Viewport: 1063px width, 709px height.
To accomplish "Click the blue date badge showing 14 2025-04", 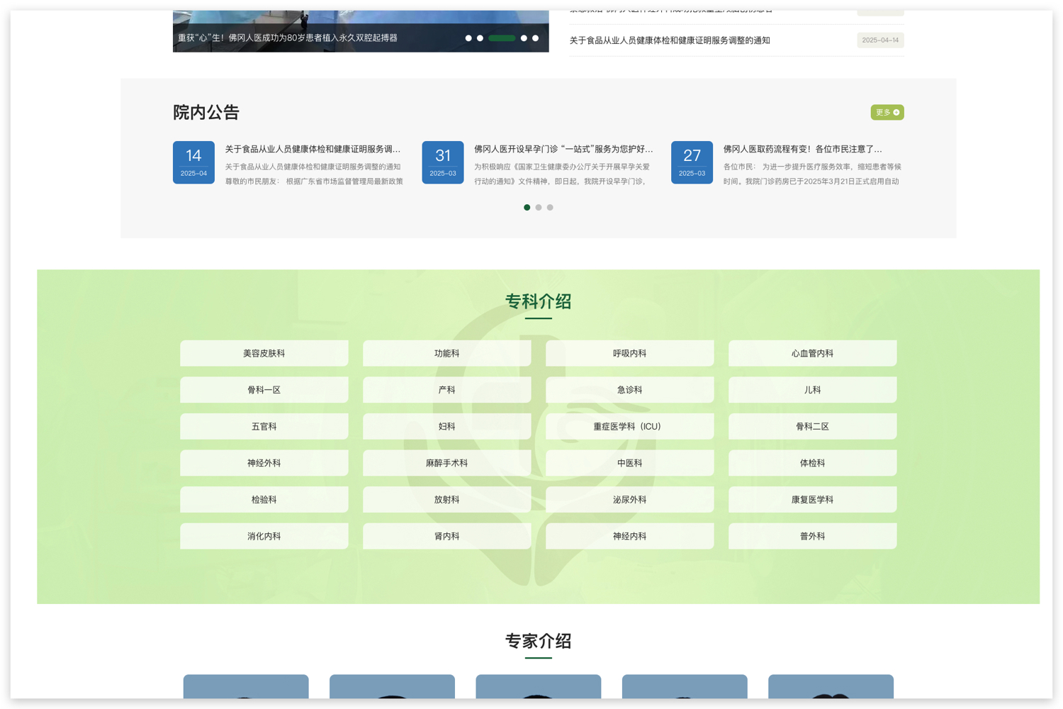I will point(193,162).
